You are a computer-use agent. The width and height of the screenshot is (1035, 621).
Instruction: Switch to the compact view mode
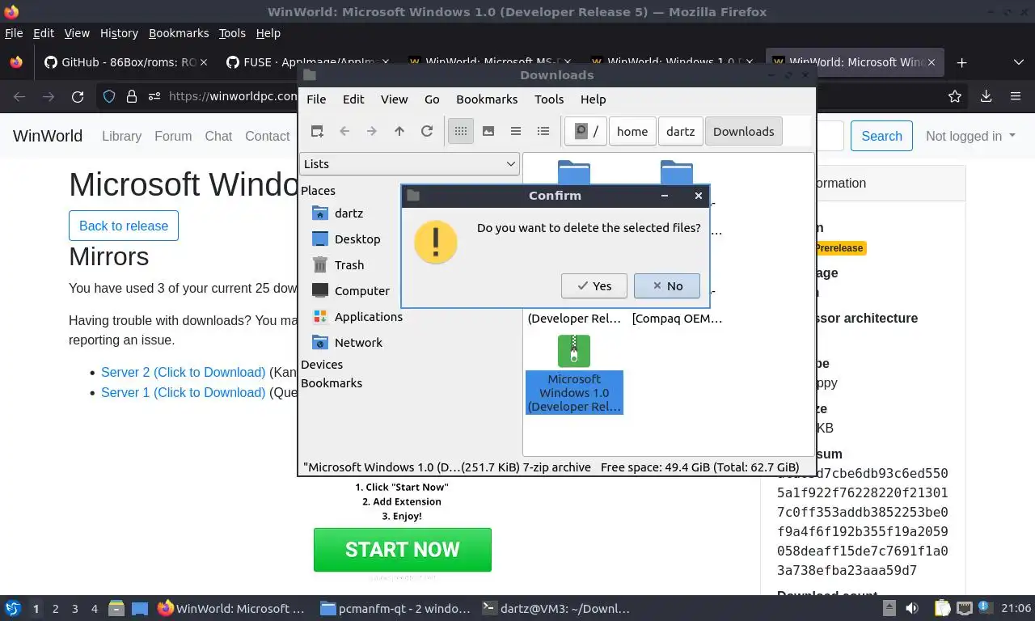516,131
